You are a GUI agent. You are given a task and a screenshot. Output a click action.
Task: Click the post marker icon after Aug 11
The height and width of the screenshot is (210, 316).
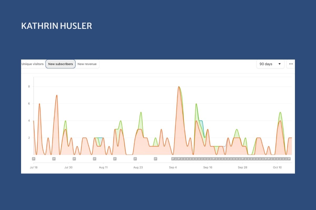(x=115, y=159)
